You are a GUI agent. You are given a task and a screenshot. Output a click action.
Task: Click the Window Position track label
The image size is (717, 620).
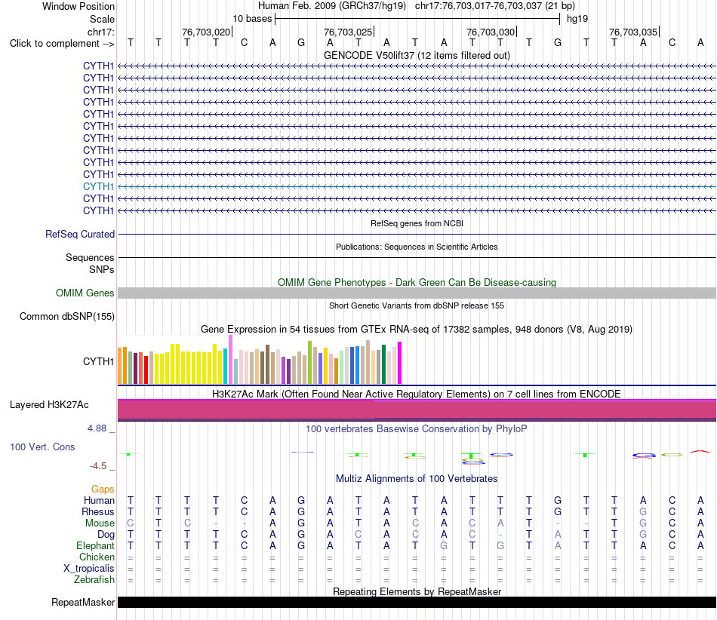coord(78,6)
